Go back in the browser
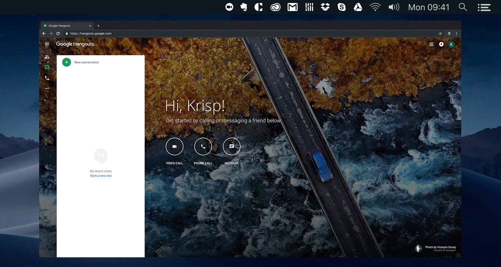The image size is (501, 267). 44,33
